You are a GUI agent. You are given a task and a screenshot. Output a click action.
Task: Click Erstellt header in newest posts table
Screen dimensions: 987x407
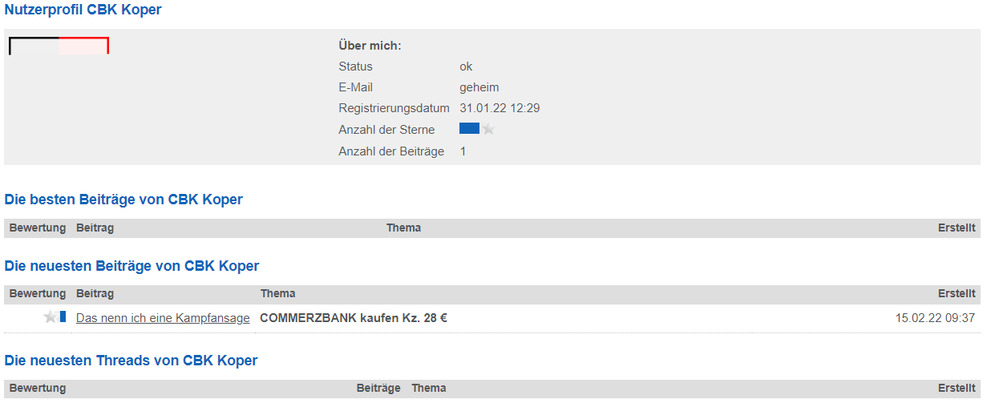(x=957, y=294)
